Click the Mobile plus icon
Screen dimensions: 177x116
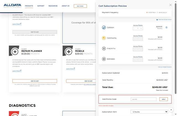tap(69, 52)
